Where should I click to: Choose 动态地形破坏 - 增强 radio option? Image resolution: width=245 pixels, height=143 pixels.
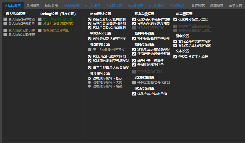(x=89, y=86)
